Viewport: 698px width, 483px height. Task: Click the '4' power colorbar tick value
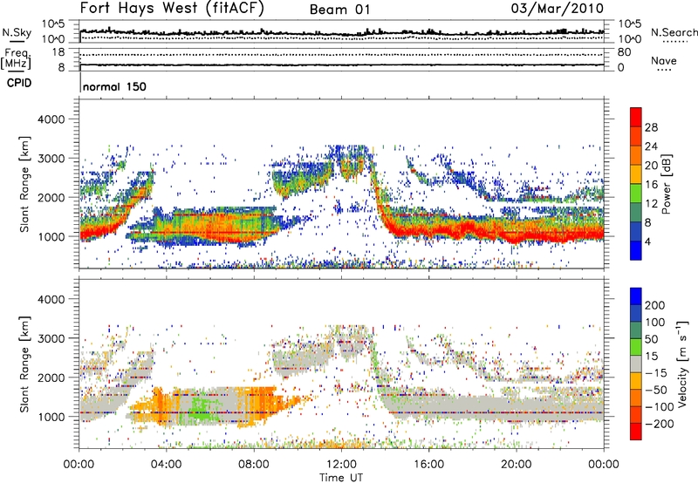[x=647, y=241]
